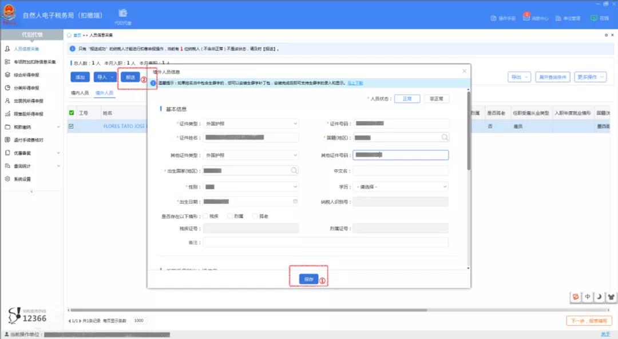This screenshot has height=339, width=618.
Task: Open 消息中心 with the red badge
Action: pyautogui.click(x=527, y=18)
